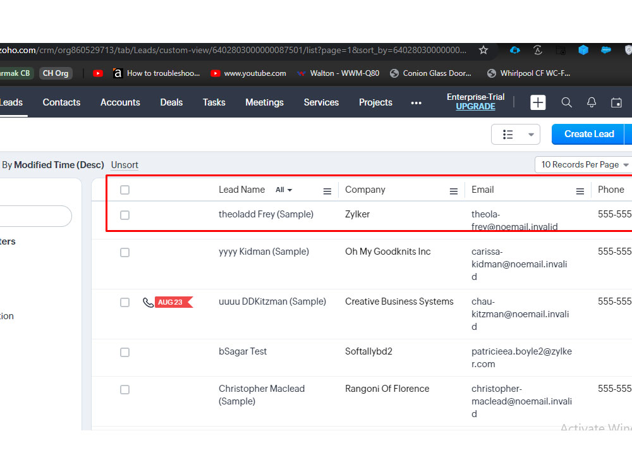The image size is (632, 474).
Task: Open the How to troubleshoo... bookmark
Action: click(156, 73)
